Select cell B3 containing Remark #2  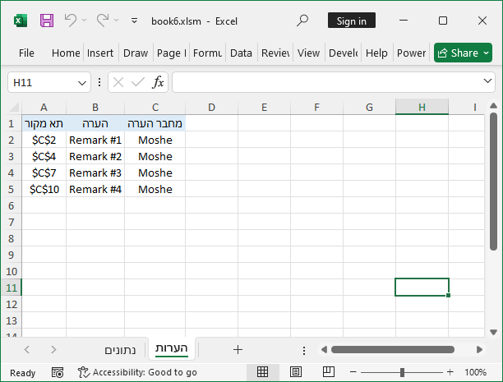point(95,156)
